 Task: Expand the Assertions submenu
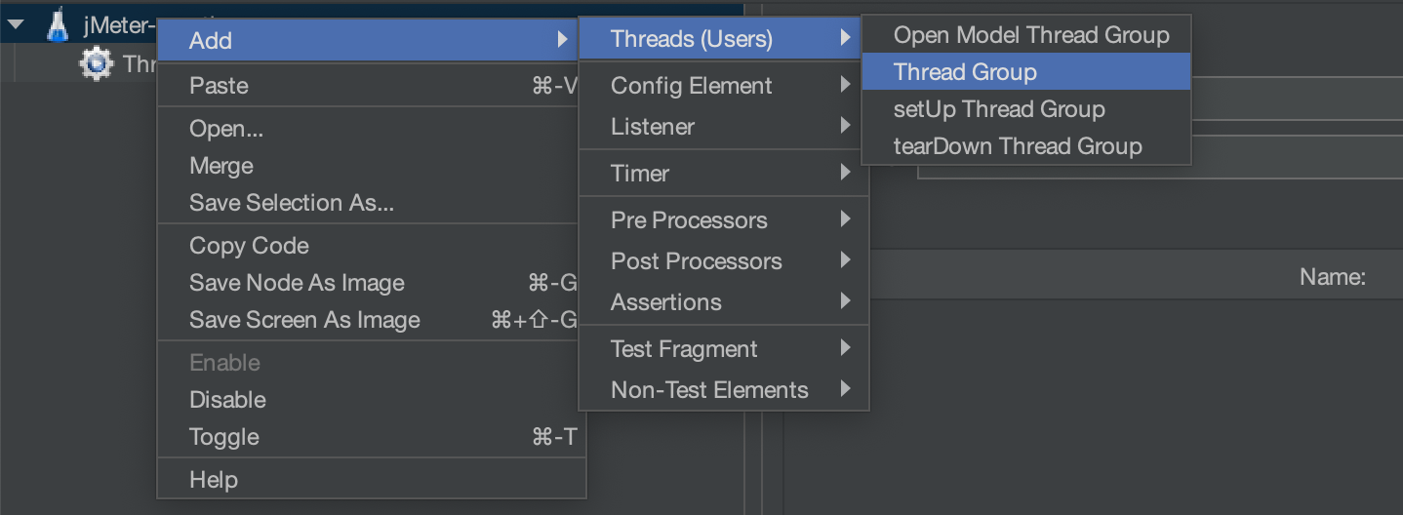pos(666,302)
